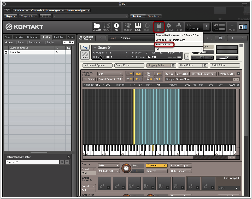Show the Output mixer section

point(128,27)
